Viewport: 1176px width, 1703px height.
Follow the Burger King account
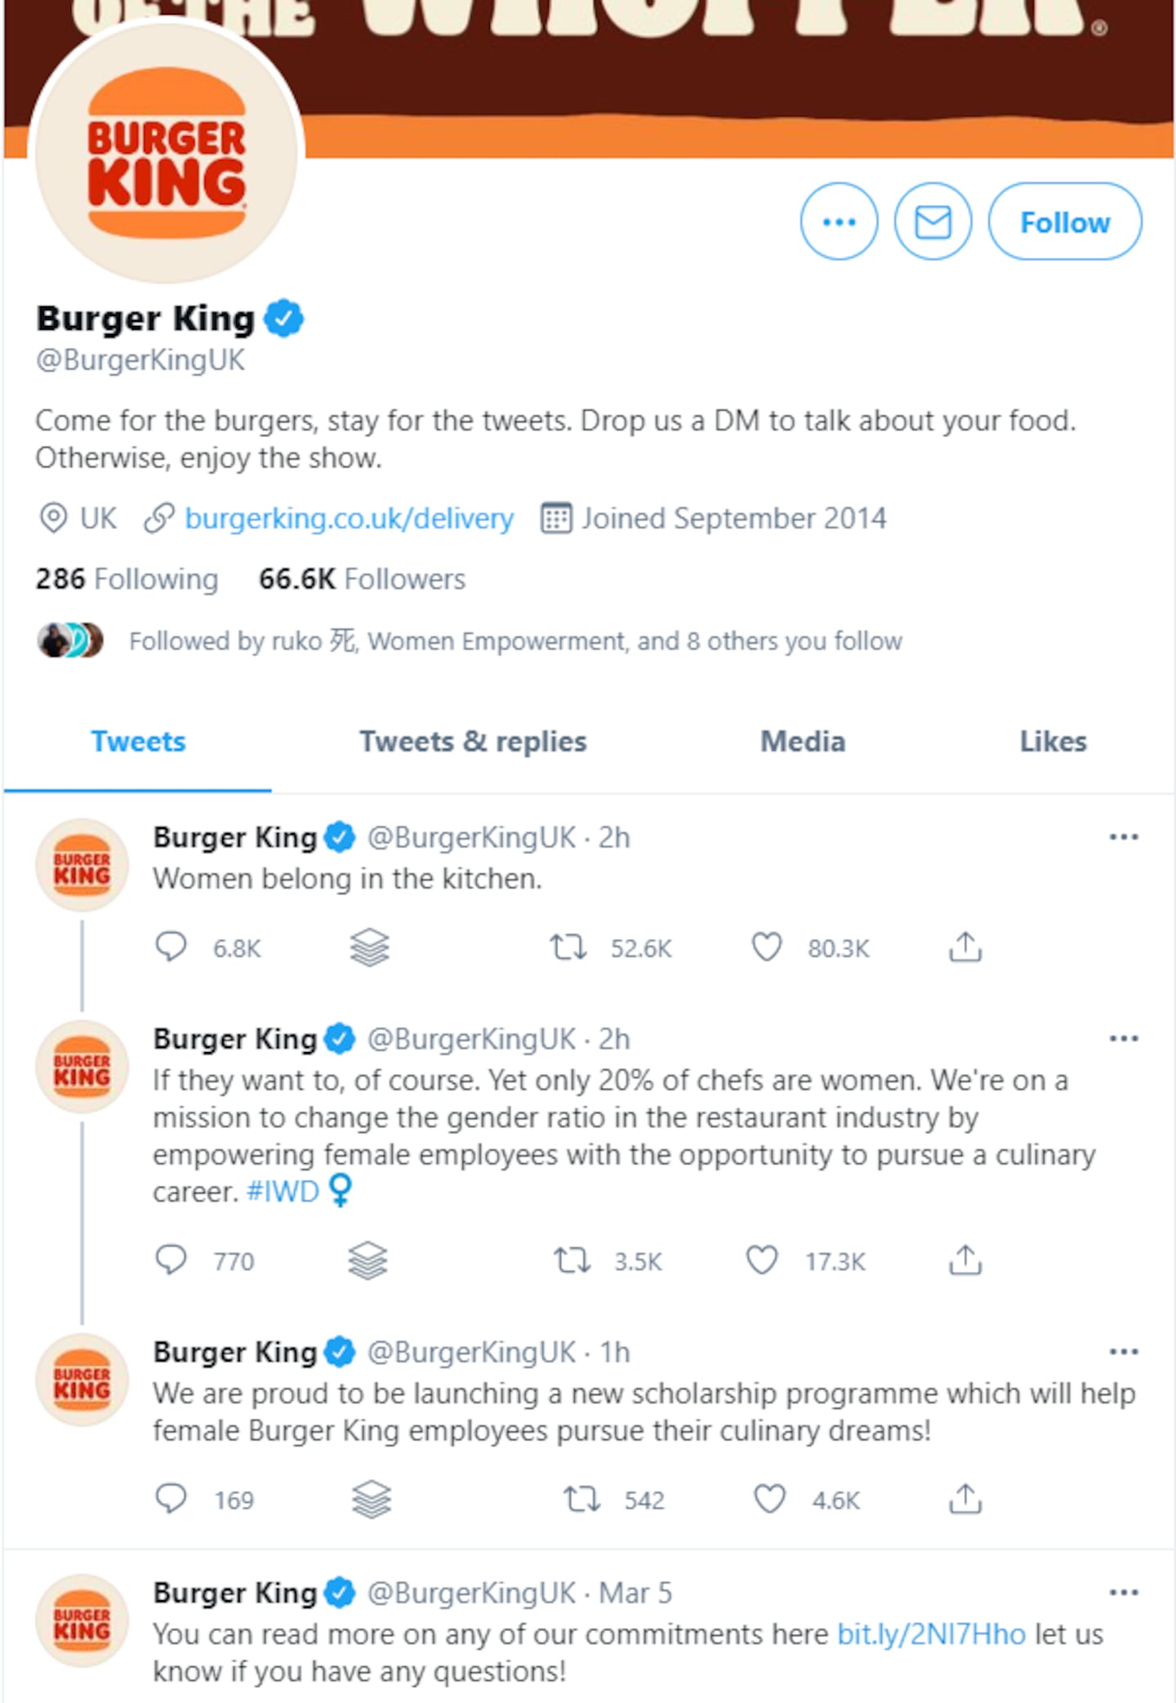click(1064, 221)
